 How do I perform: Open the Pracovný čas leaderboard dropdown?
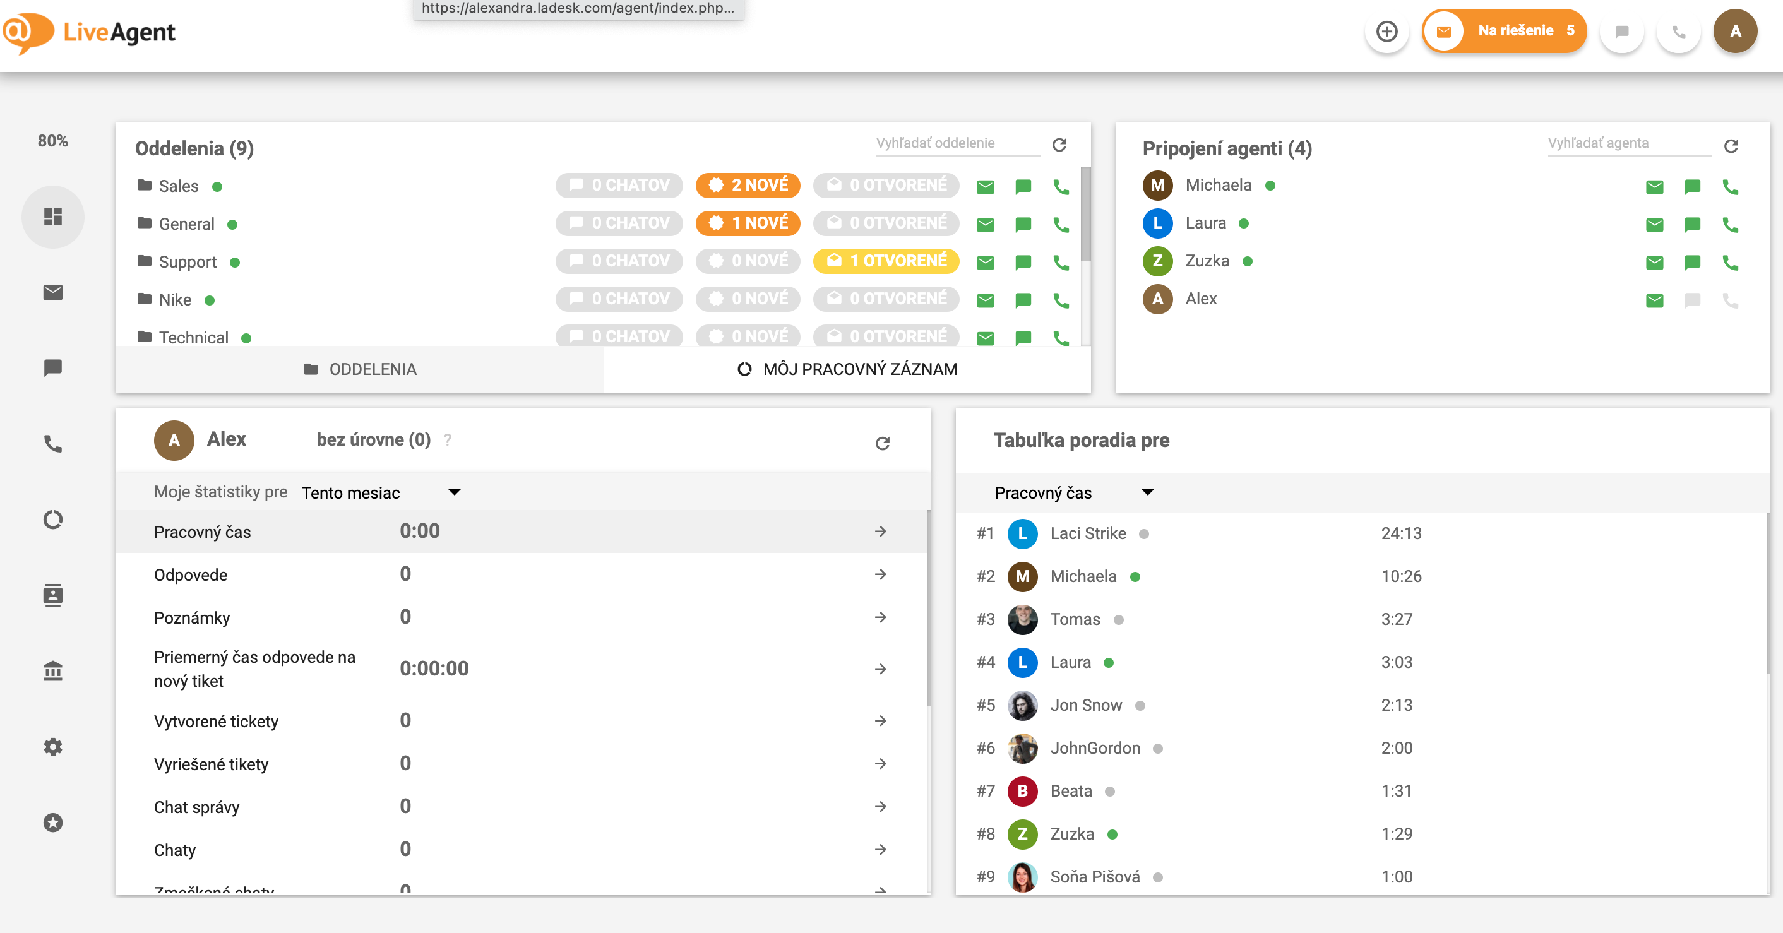coord(1073,493)
